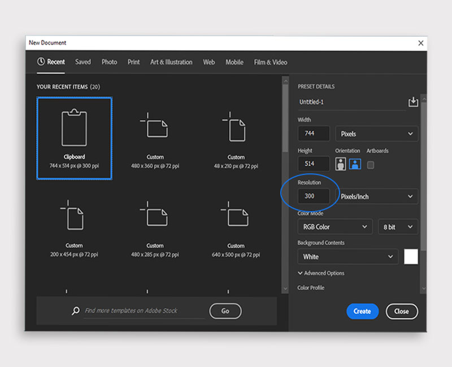
Task: Click the white Background Contents color swatch
Action: (411, 256)
